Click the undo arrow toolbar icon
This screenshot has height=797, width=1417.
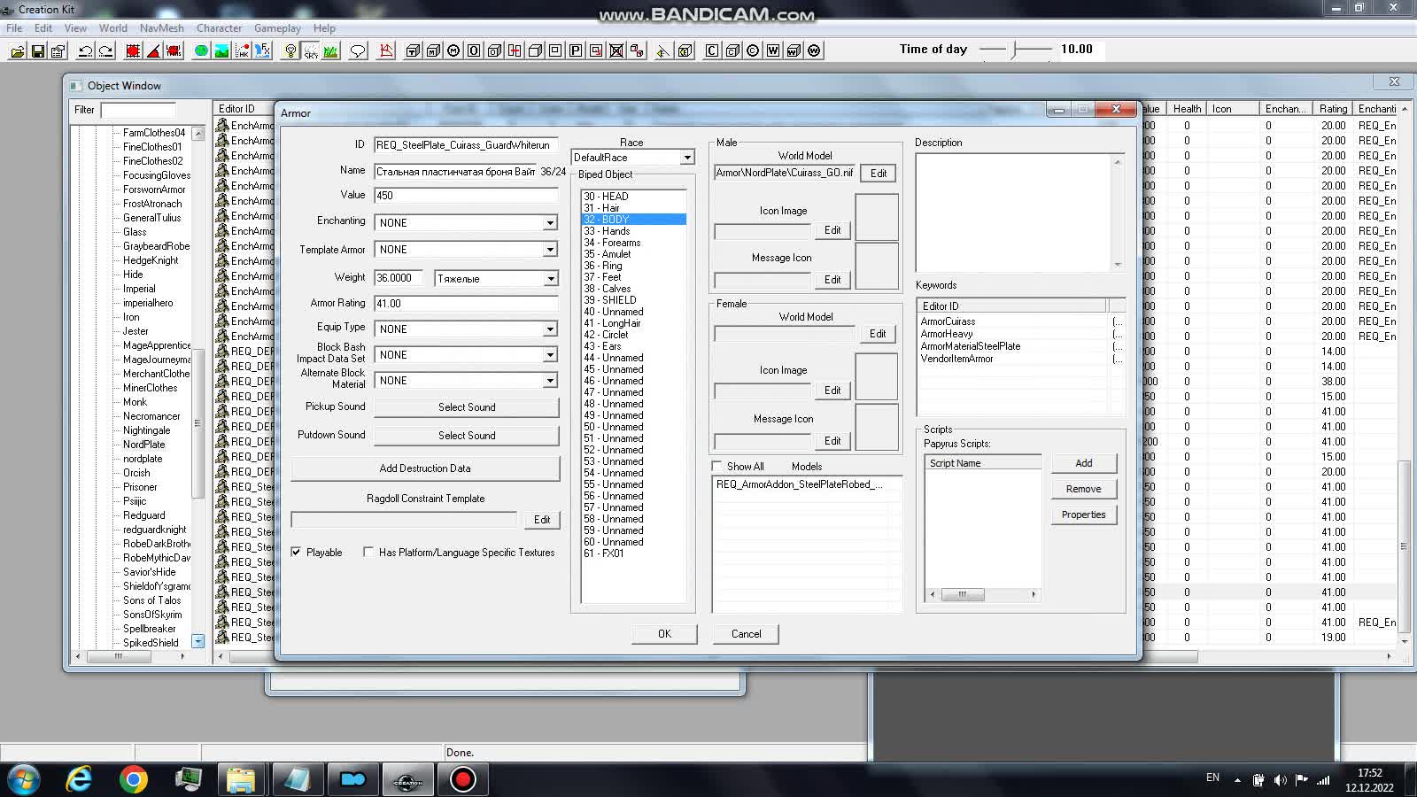coord(85,51)
